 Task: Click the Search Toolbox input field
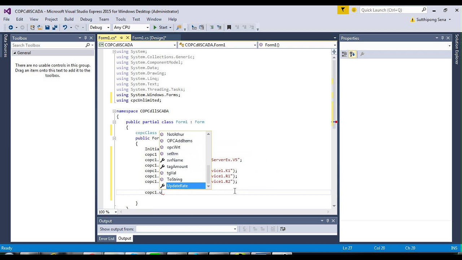(x=48, y=45)
